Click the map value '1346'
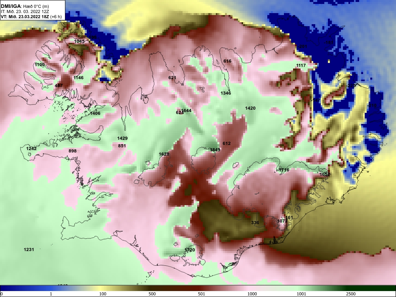This screenshot has height=297, width=396. (x=226, y=93)
